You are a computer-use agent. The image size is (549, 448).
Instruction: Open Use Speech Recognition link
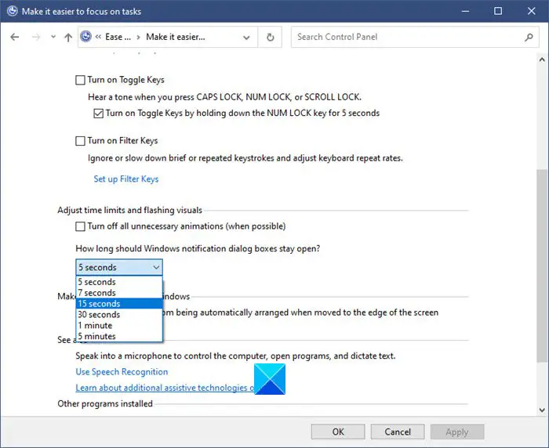(122, 372)
